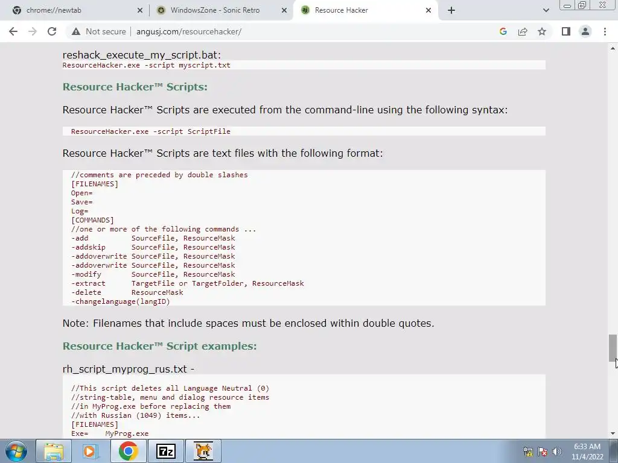Click the 'Resource Hacker™ Scripts:' heading
618x463 pixels.
[x=135, y=87]
